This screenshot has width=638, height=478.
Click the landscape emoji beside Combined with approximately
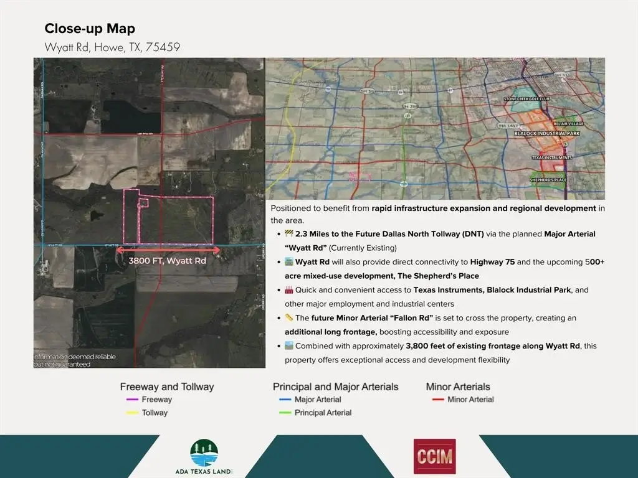point(289,346)
